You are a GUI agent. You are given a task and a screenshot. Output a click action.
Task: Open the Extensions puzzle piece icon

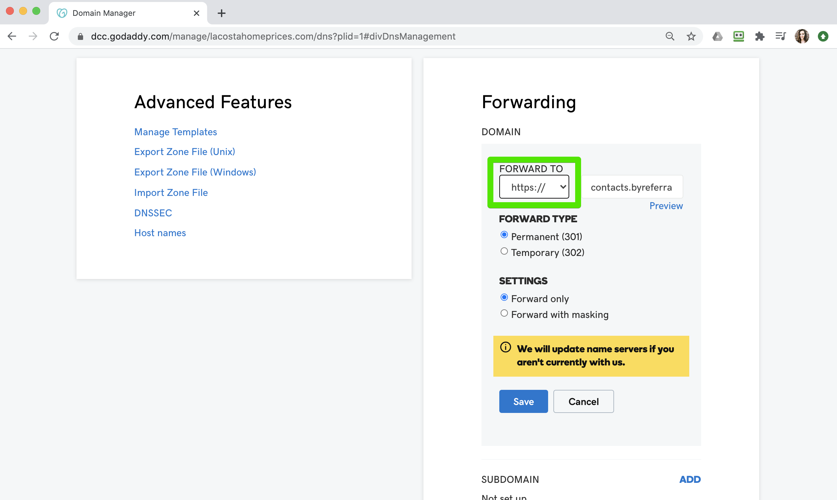[759, 36]
